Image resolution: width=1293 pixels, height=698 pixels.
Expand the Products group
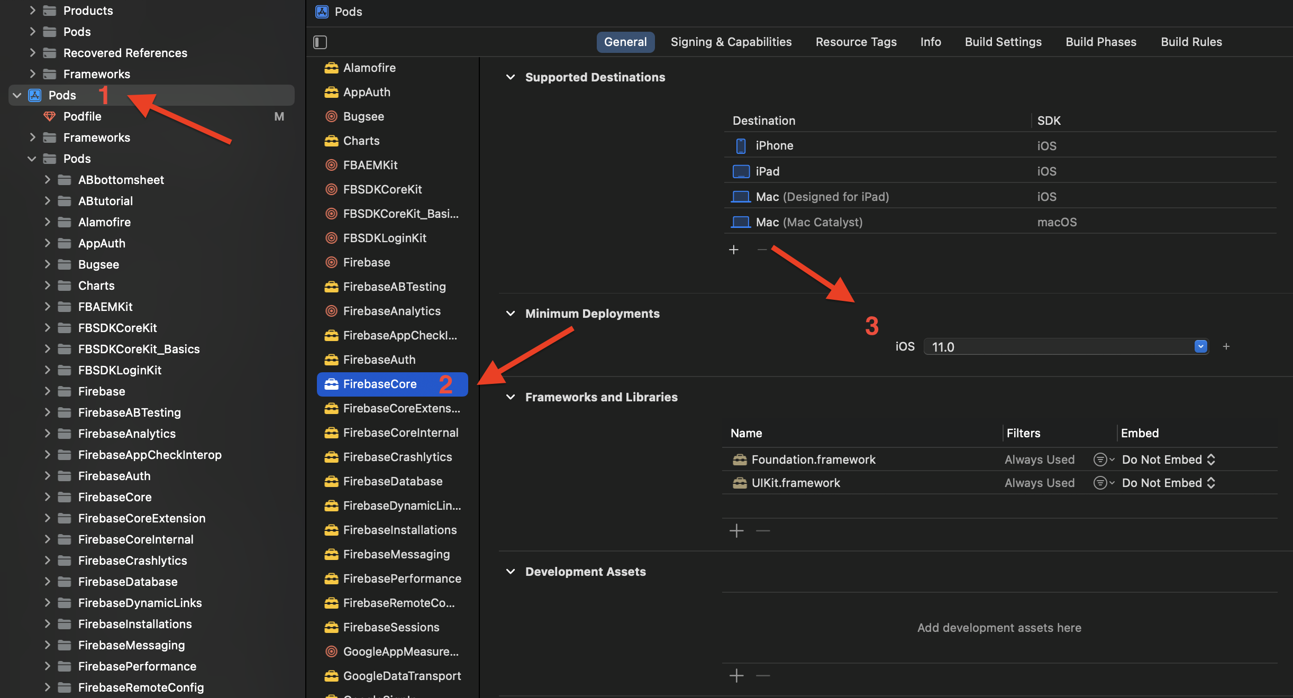[32, 11]
